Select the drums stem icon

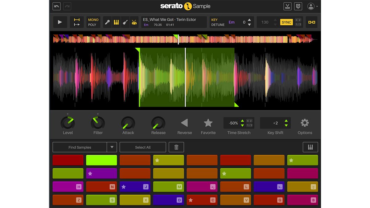tap(134, 22)
